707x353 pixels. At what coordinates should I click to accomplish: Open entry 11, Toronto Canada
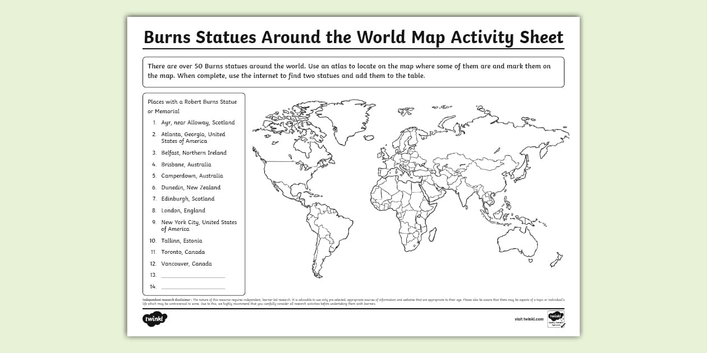(x=183, y=252)
